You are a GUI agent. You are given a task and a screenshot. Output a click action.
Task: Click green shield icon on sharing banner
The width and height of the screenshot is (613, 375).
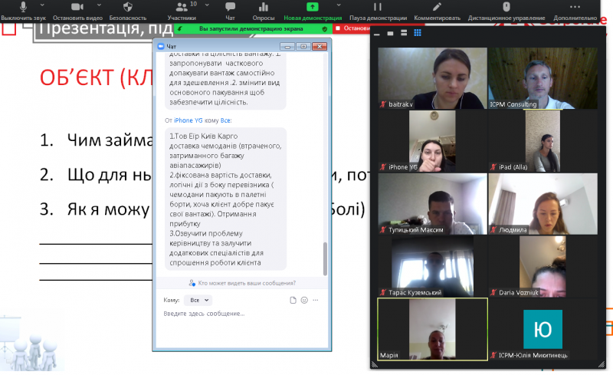coord(324,28)
